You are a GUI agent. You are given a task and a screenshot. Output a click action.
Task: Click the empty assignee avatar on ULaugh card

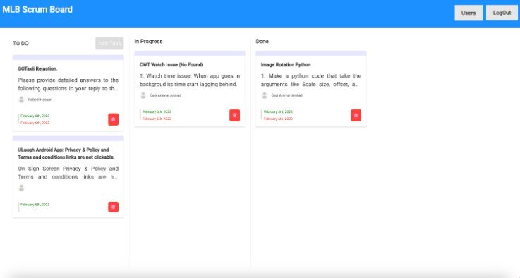point(22,188)
